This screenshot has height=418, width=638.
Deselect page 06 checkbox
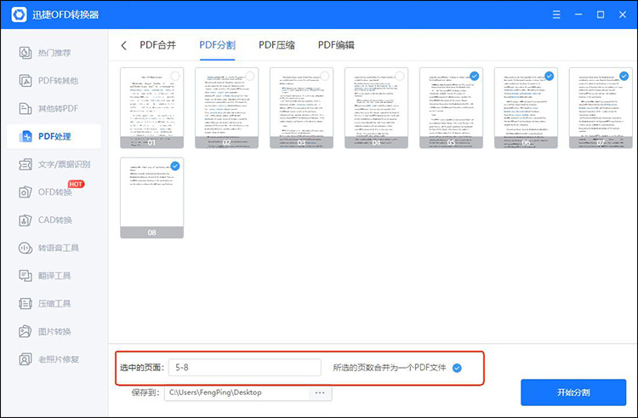[x=550, y=76]
